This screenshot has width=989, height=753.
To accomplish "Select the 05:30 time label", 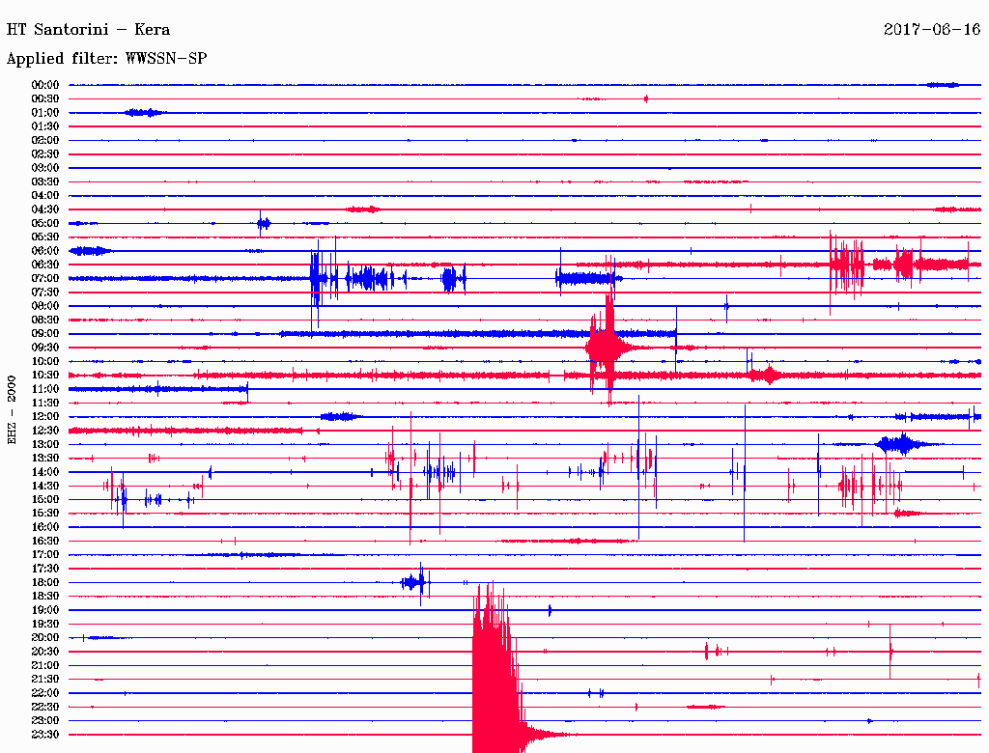I will point(45,237).
